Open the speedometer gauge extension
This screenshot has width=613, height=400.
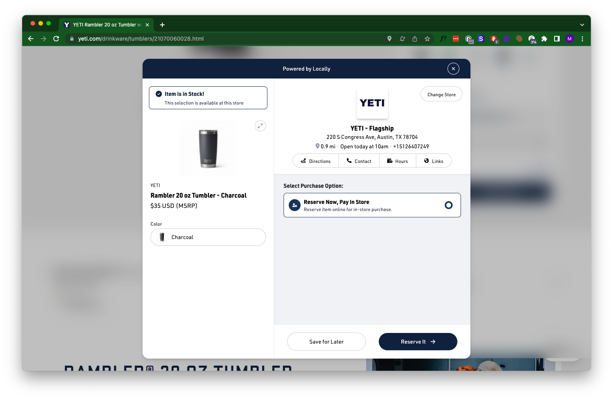(468, 39)
